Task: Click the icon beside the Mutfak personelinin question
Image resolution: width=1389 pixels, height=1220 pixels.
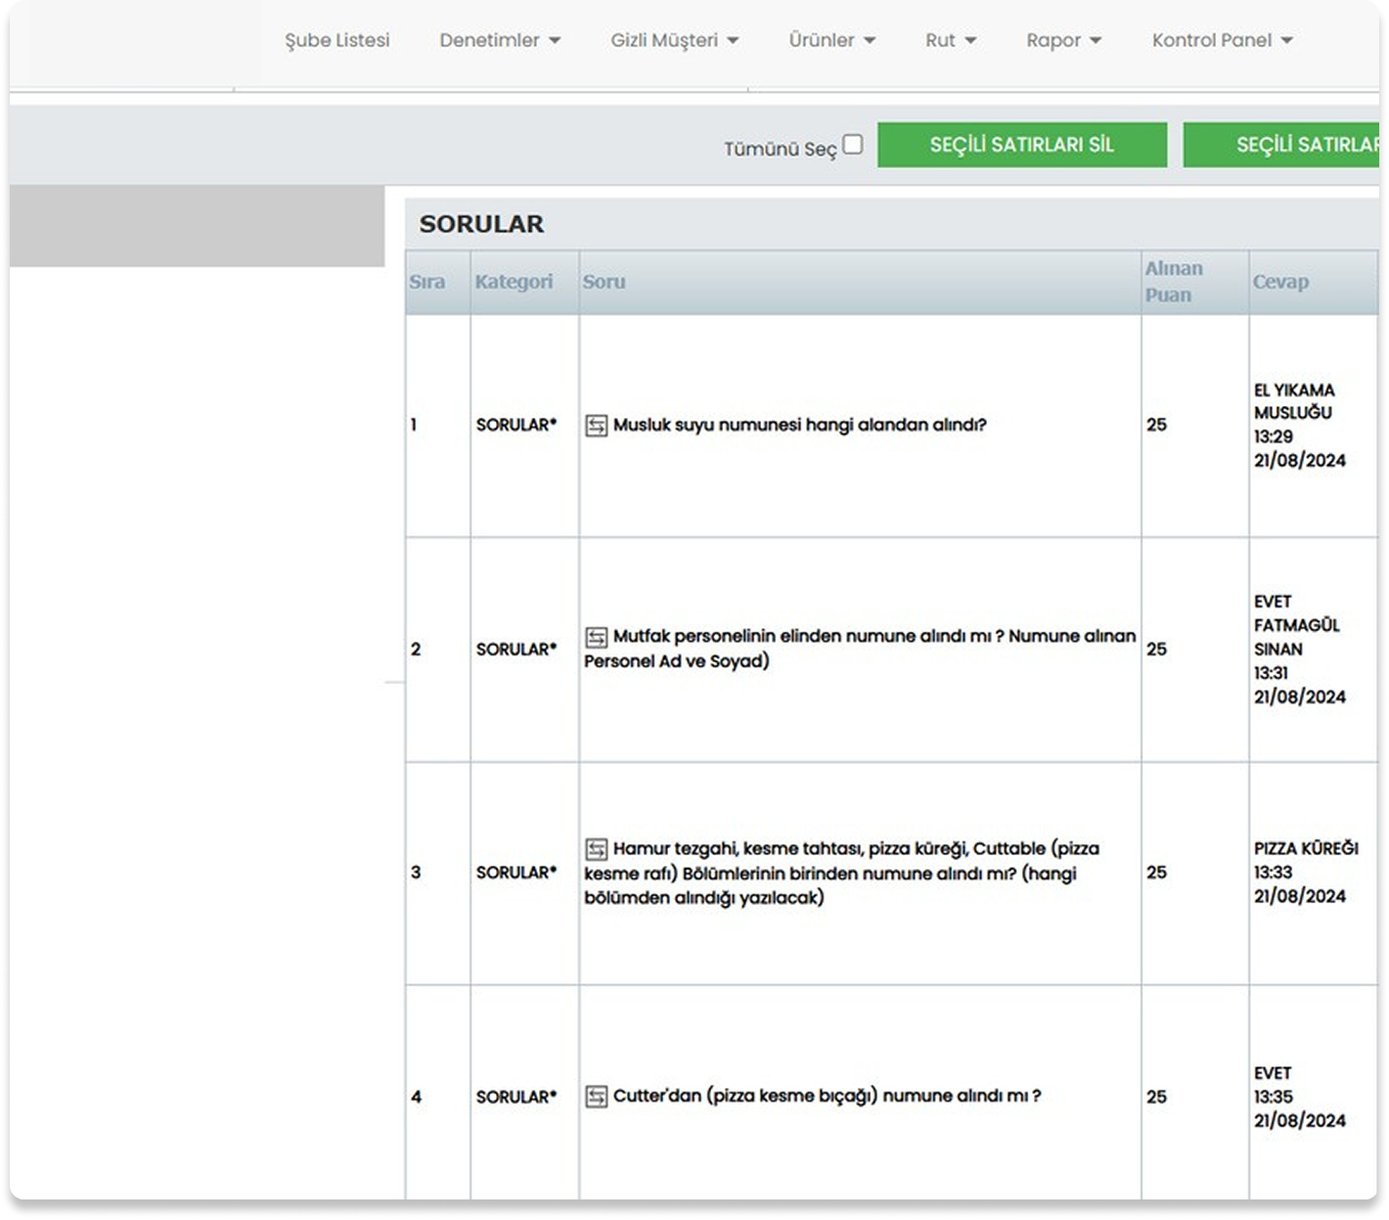Action: pos(596,637)
